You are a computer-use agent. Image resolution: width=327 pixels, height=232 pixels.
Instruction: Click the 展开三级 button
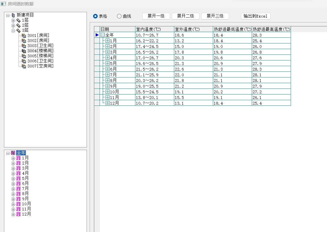pos(215,16)
